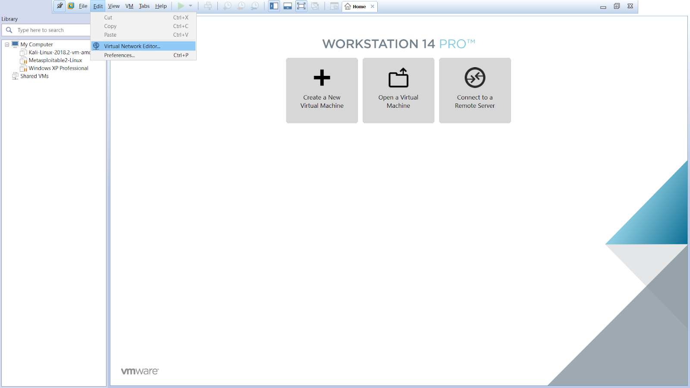Open the View menu
The image size is (690, 388).
point(114,6)
